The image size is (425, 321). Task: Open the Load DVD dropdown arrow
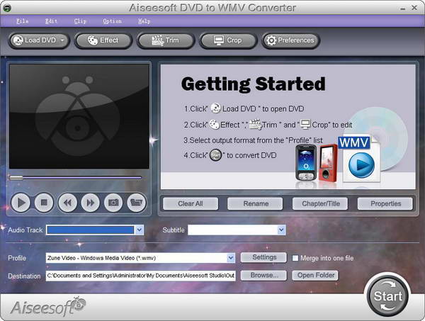coord(62,40)
